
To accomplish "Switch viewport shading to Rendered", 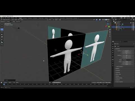I will pos(109,20).
